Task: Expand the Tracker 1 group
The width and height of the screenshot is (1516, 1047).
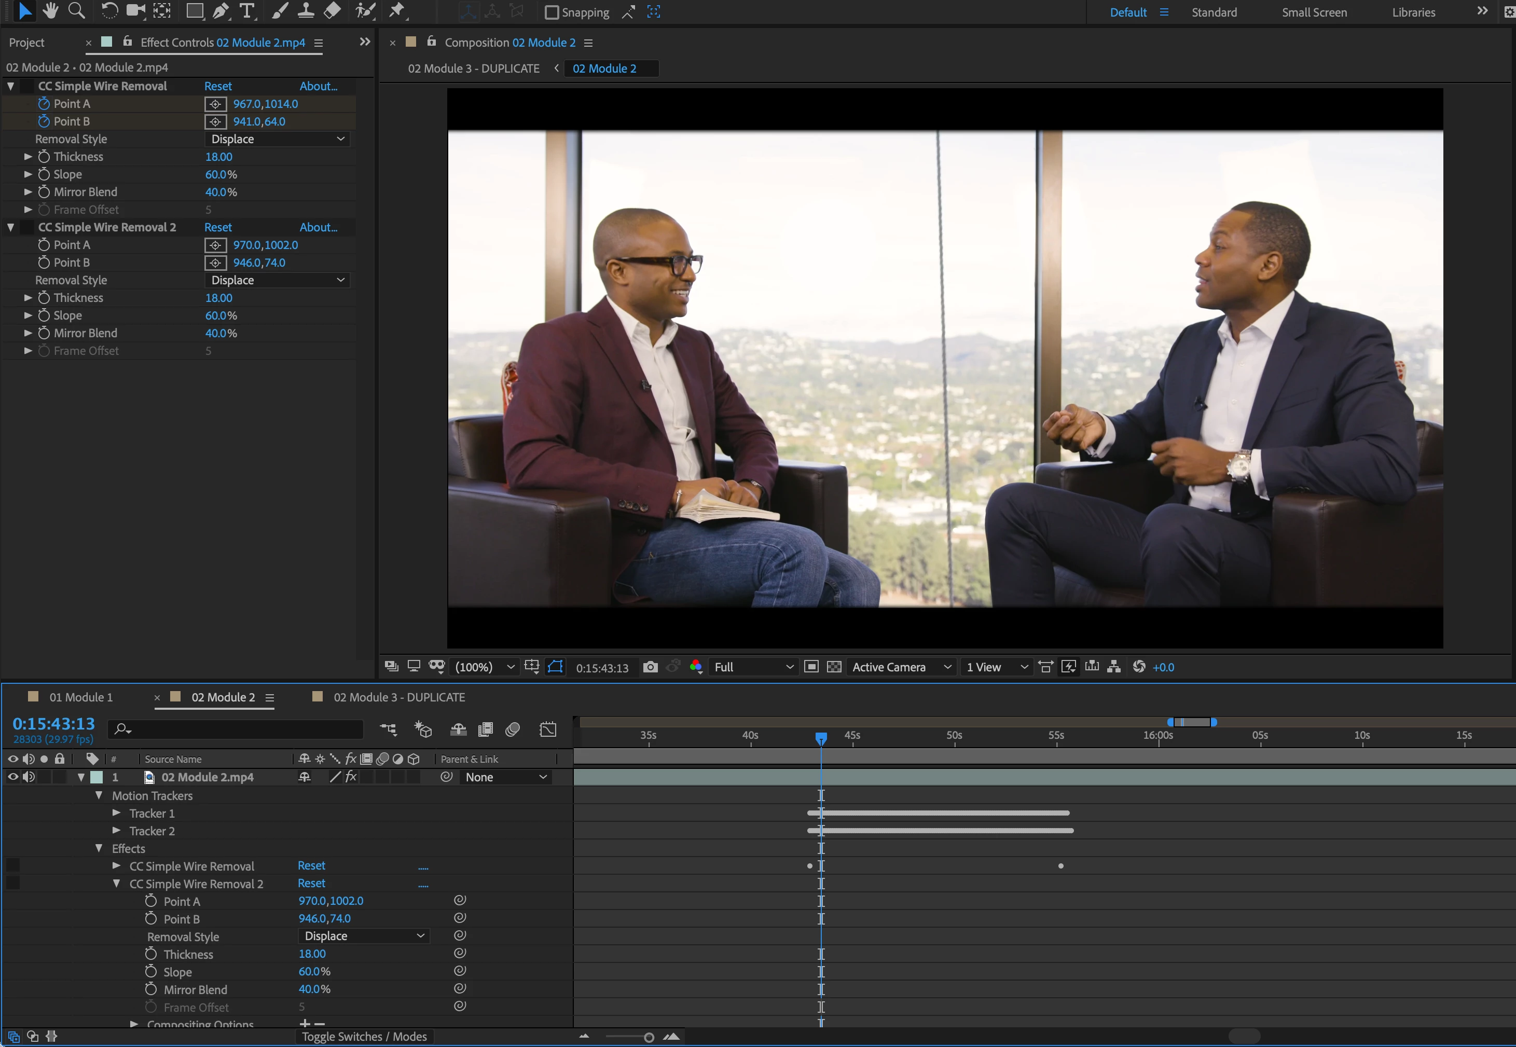Action: (116, 813)
